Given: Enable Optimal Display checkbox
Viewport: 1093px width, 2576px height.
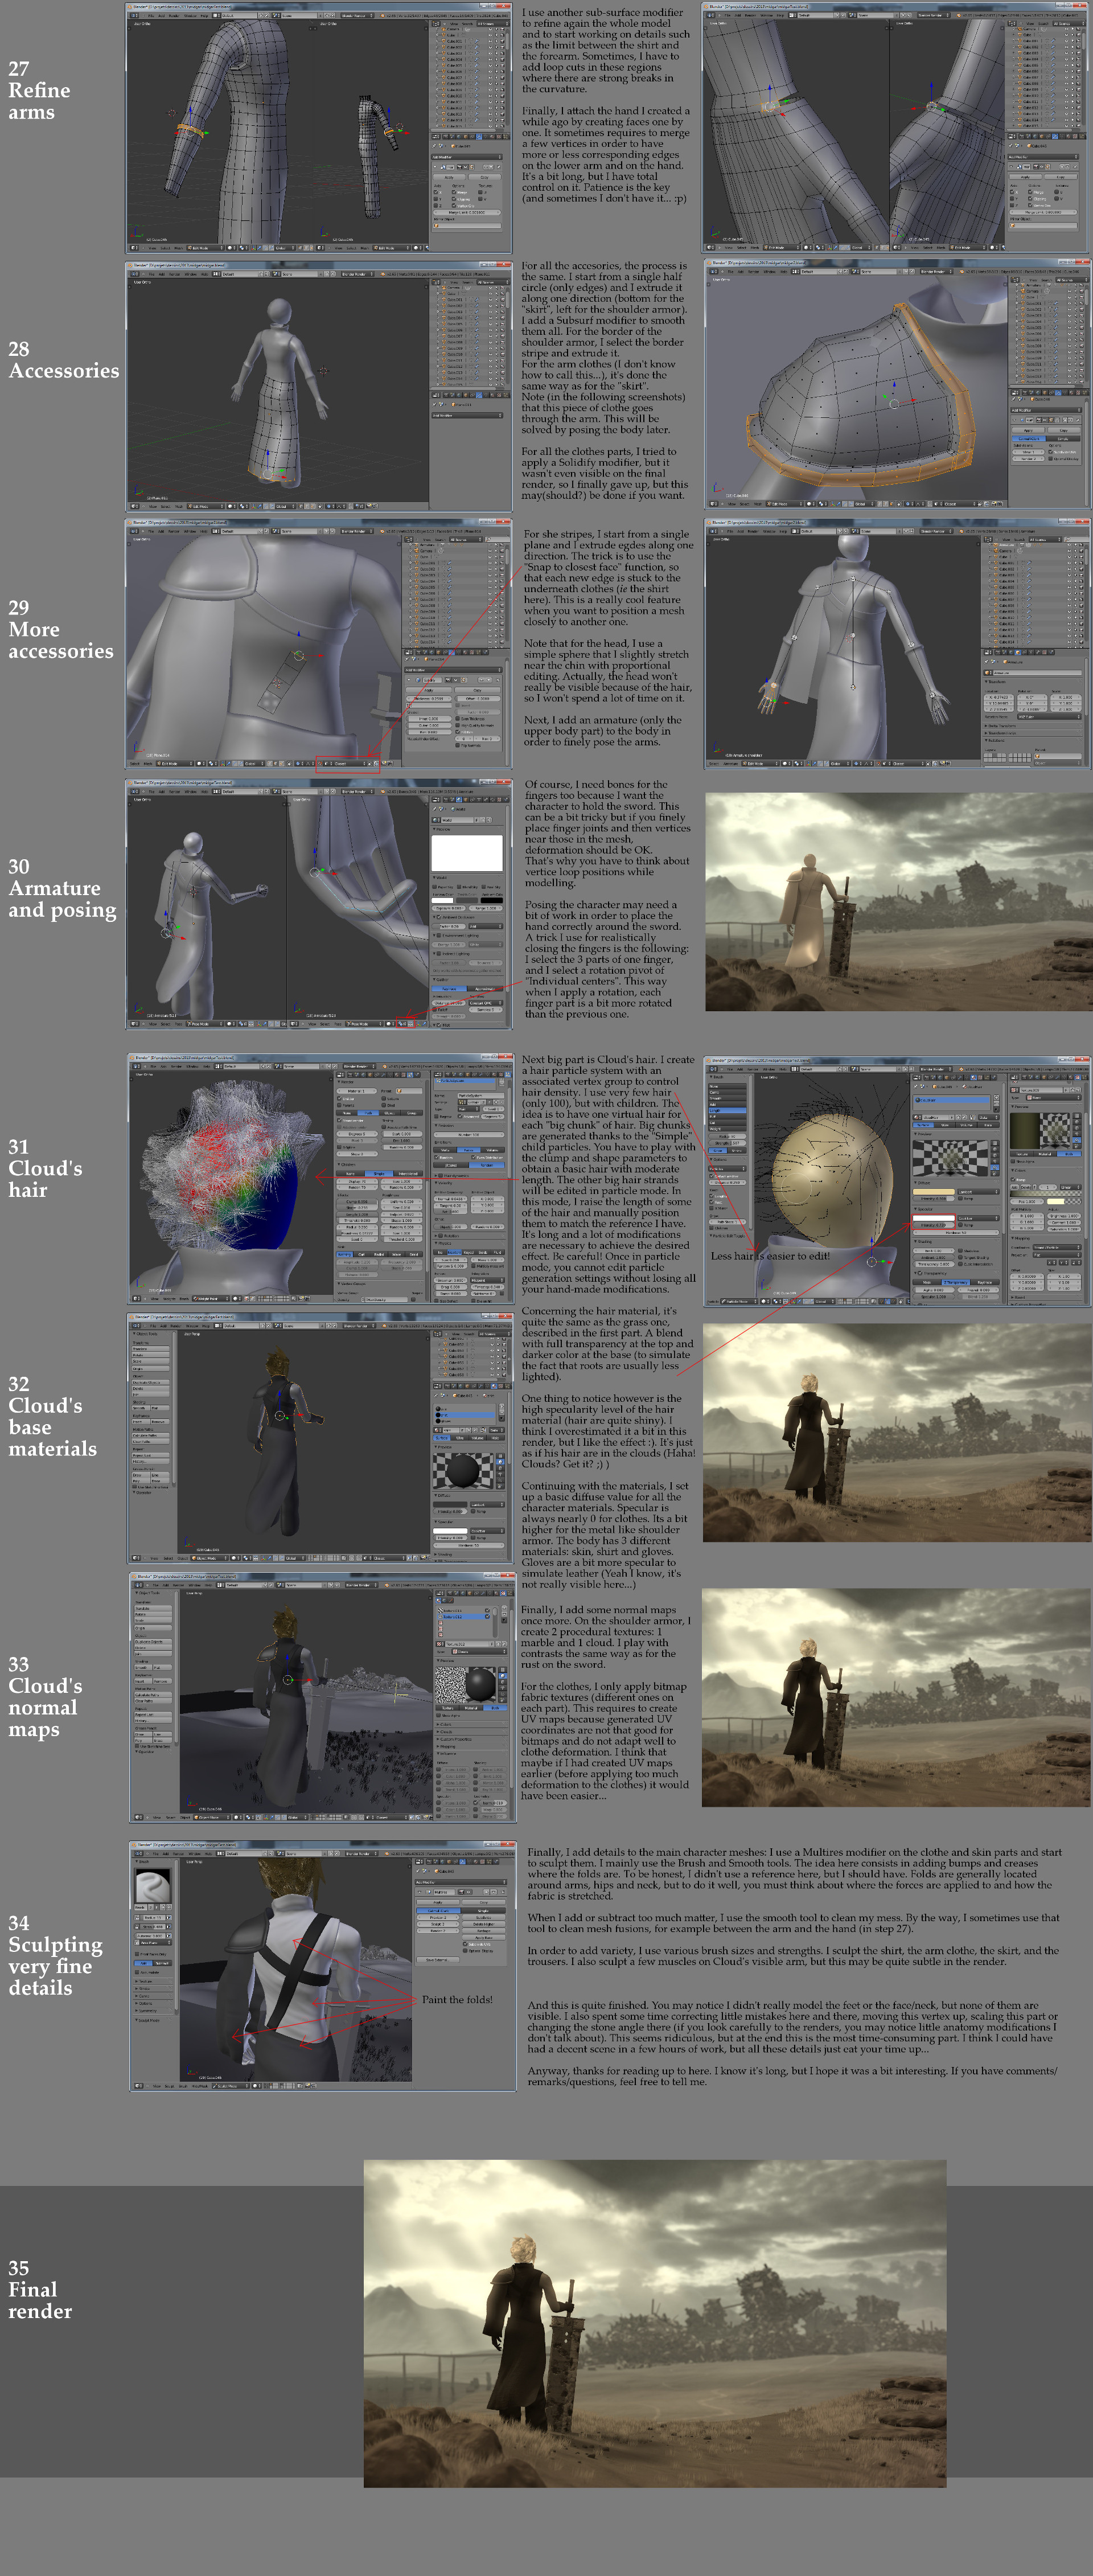Looking at the screenshot, I should 465,1951.
